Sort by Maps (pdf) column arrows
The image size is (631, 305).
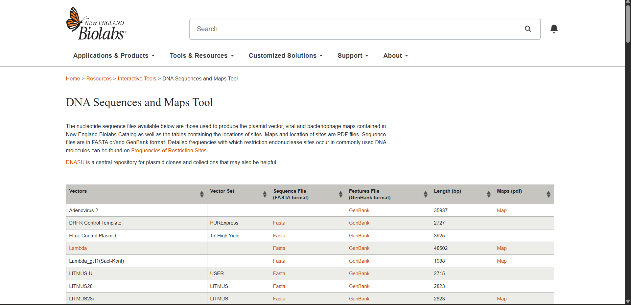tap(548, 194)
